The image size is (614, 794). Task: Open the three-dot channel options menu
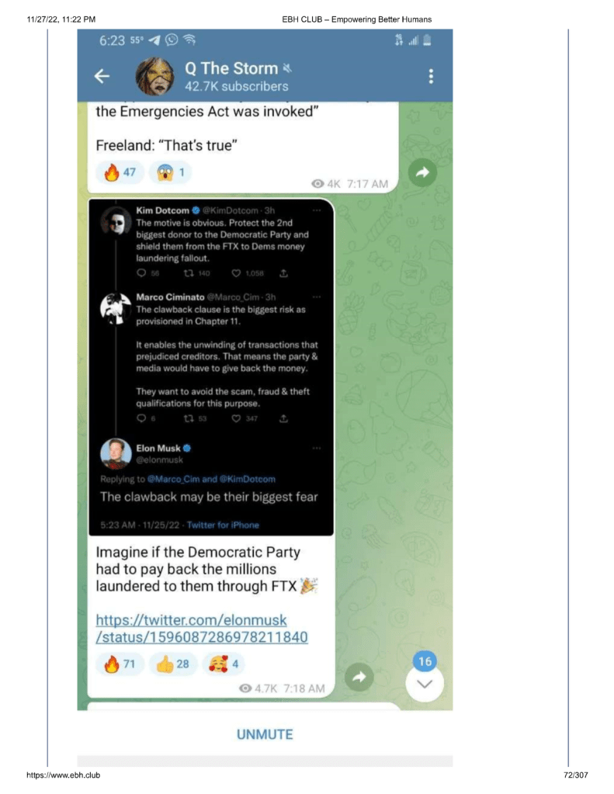pyautogui.click(x=431, y=77)
